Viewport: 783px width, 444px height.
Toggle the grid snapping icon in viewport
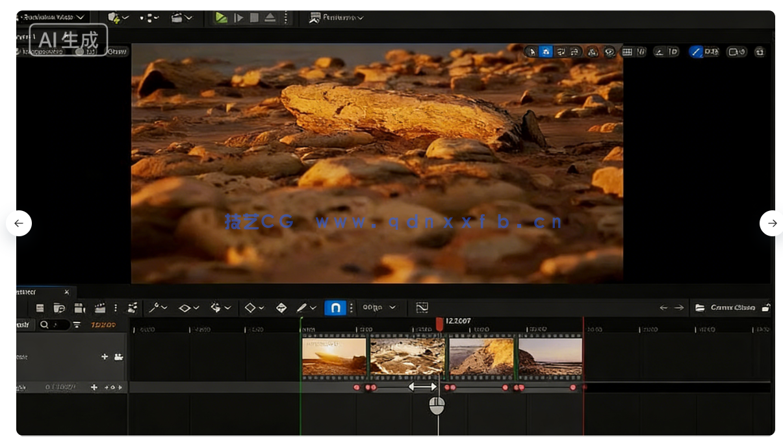click(x=627, y=52)
